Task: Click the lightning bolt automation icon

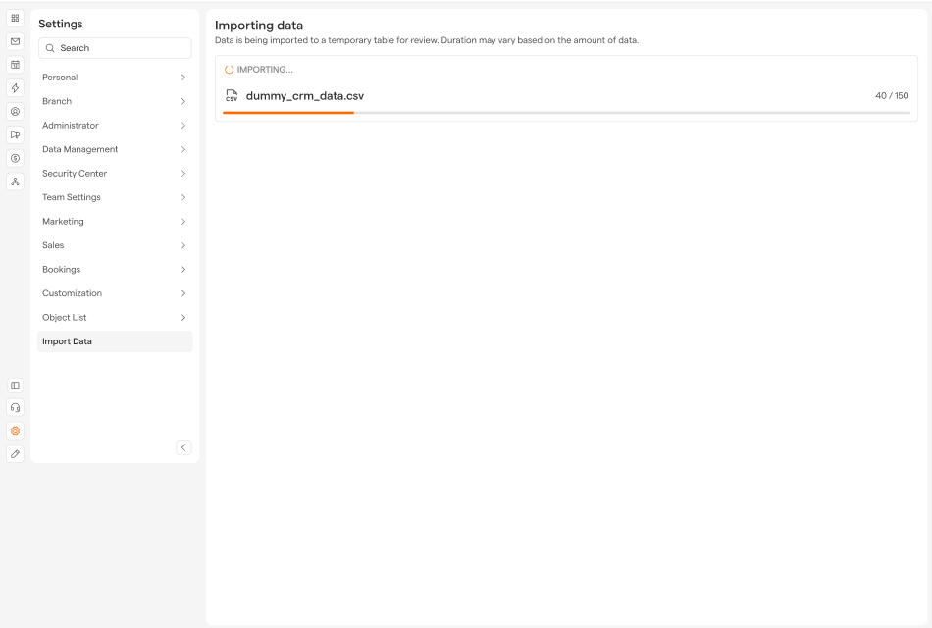Action: (15, 88)
